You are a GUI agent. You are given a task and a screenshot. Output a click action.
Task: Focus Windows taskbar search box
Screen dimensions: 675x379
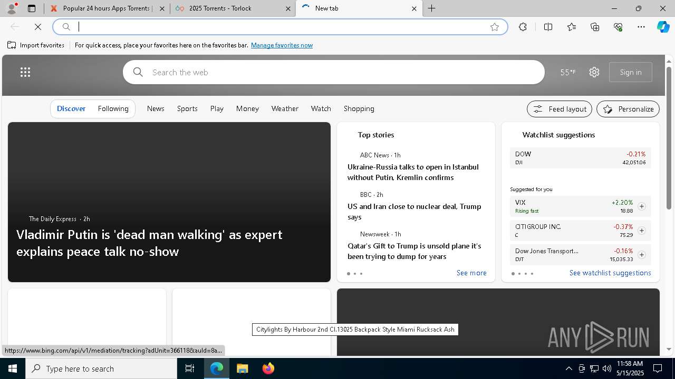point(101,368)
